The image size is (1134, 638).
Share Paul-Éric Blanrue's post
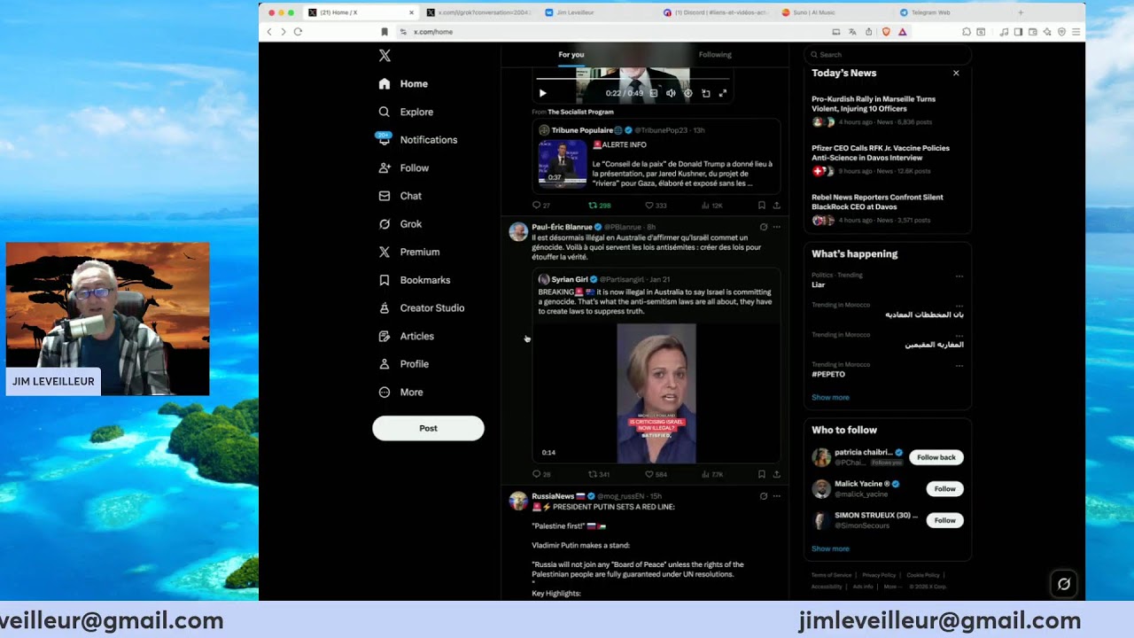(x=777, y=475)
